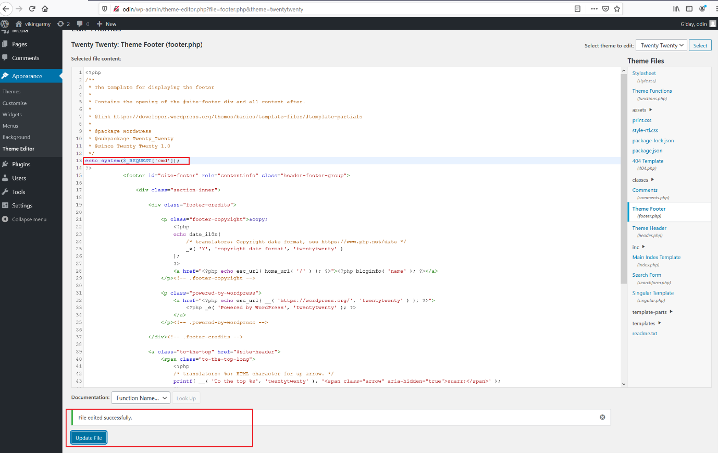Screen dimensions: 718x453
Task: Open the Function Name documentation dropdown
Action: click(x=141, y=398)
